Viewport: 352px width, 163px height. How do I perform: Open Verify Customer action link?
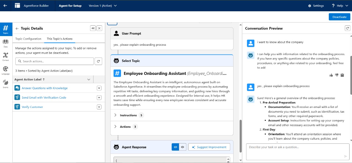[x=32, y=107]
